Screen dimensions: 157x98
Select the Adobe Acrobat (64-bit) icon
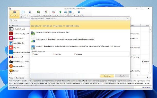pyautogui.click(x=11, y=34)
